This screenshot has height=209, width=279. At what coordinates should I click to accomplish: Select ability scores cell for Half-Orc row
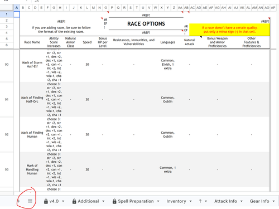pos(54,99)
